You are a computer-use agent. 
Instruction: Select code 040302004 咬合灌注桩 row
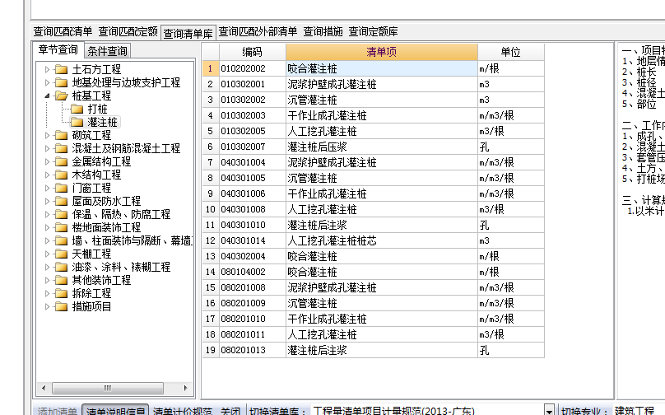pyautogui.click(x=253, y=256)
